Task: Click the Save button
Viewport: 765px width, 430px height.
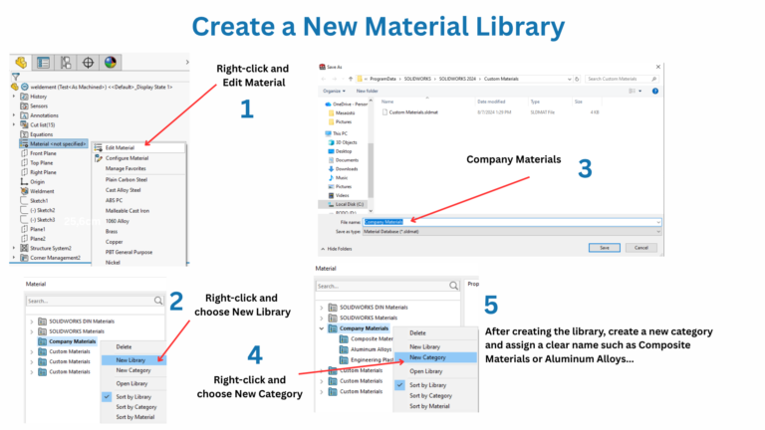Action: (604, 248)
